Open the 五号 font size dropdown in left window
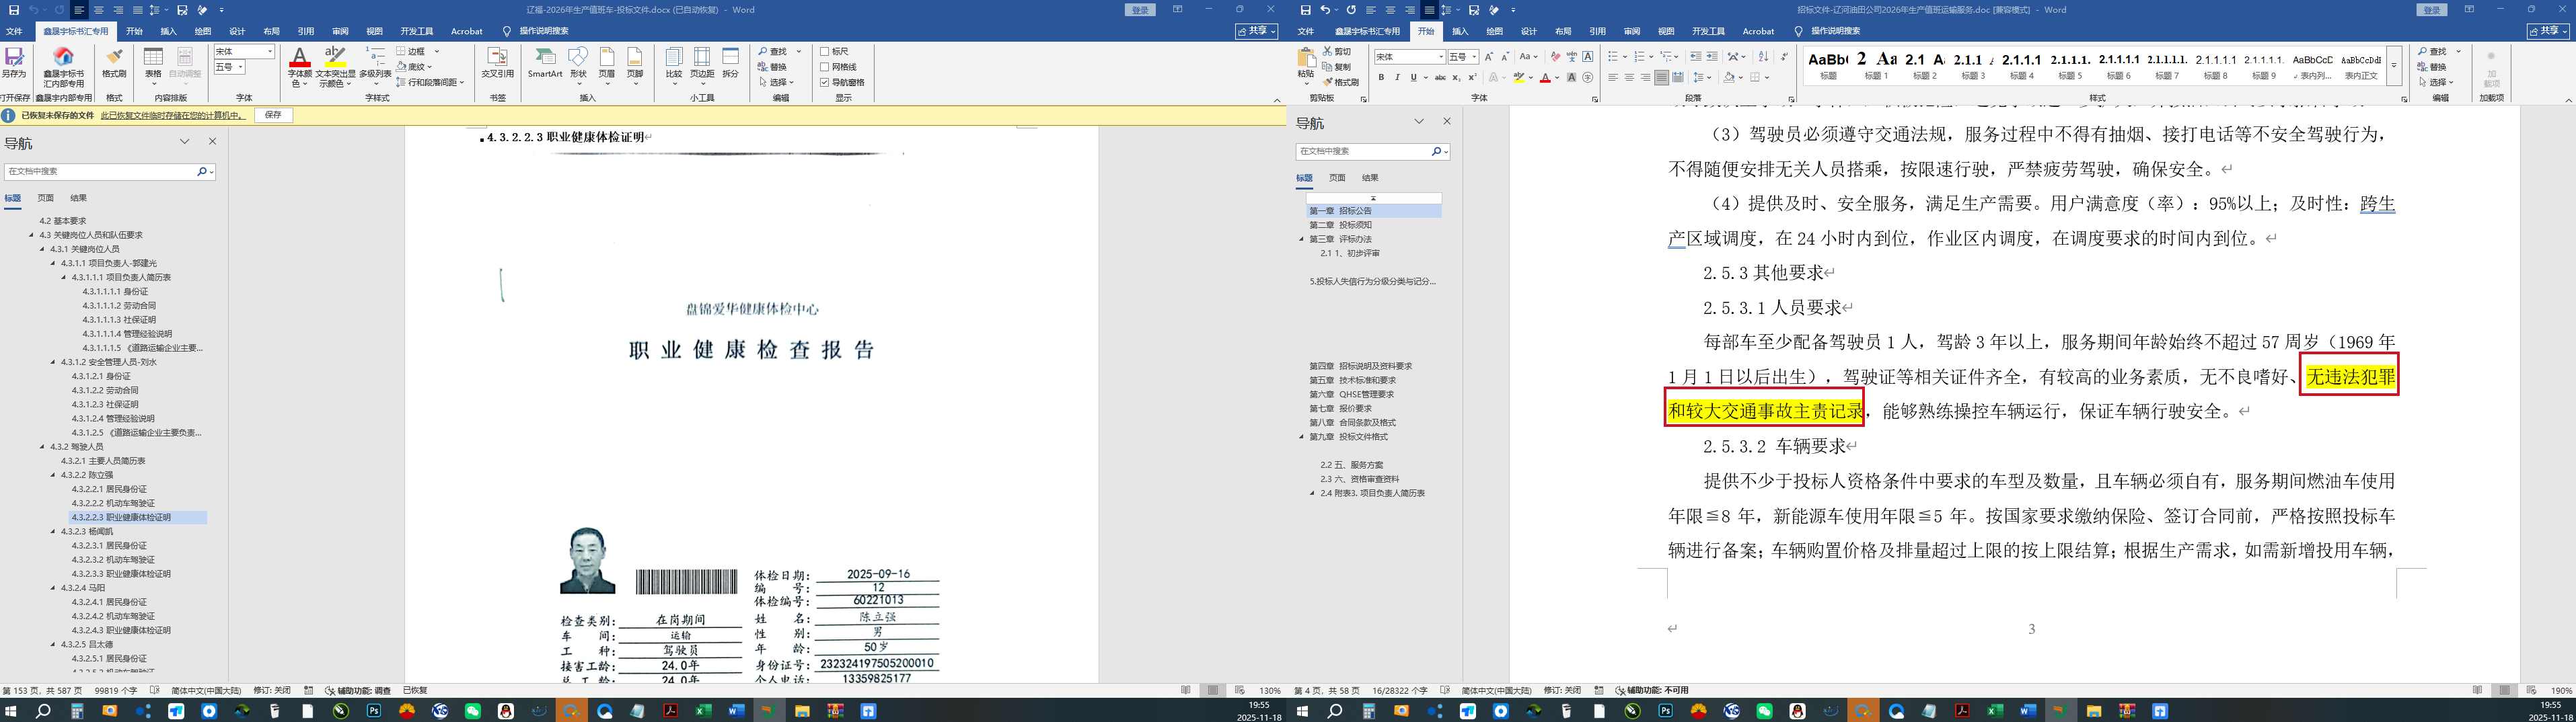The width and height of the screenshot is (2576, 722). (240, 67)
